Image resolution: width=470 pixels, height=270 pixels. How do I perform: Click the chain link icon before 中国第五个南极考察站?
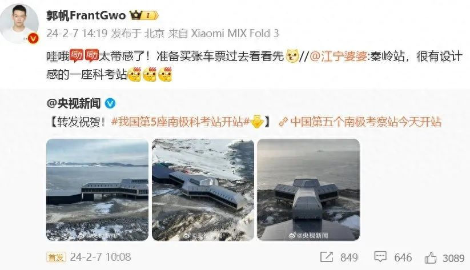click(283, 122)
